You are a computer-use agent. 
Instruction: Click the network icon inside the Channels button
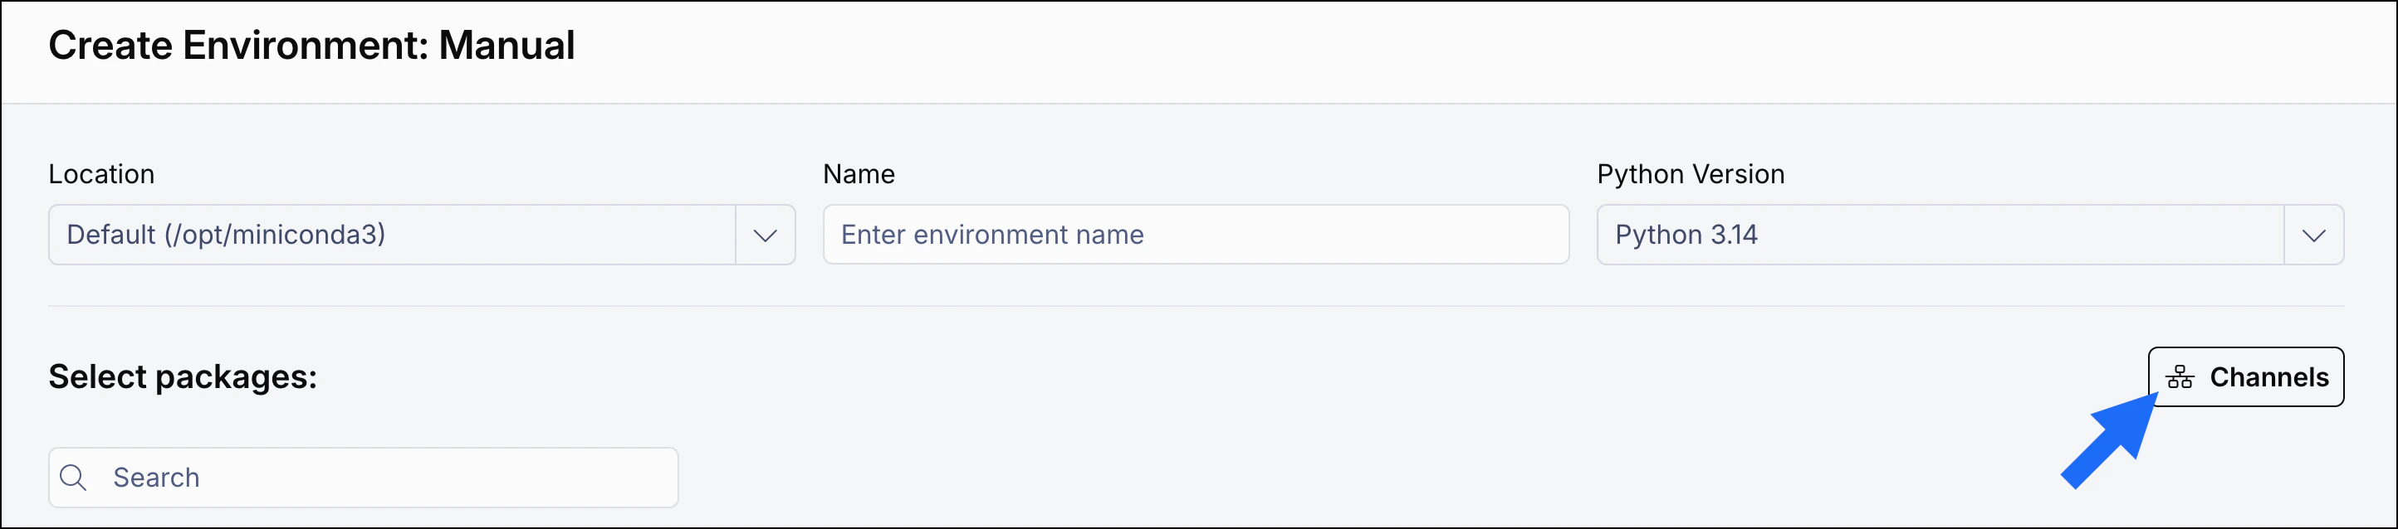pos(2181,376)
